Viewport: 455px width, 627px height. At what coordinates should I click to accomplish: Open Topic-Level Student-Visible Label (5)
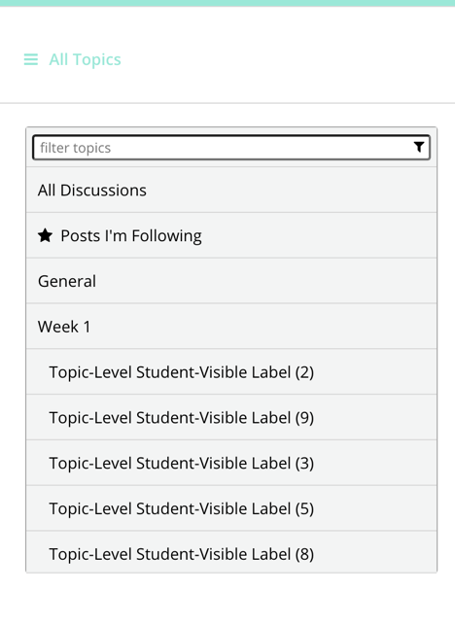(231, 508)
